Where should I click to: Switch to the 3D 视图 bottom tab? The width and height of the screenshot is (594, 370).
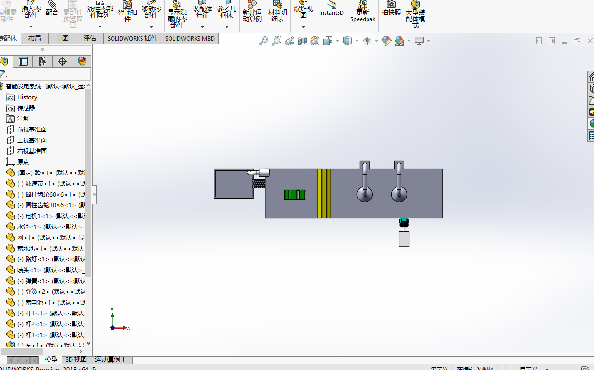[76, 360]
